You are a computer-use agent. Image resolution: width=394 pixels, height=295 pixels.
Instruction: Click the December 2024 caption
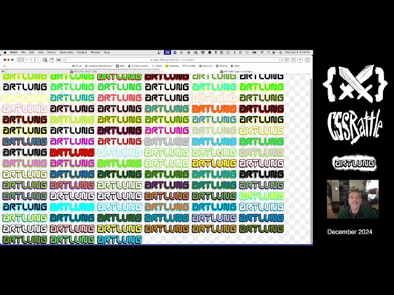(350, 232)
